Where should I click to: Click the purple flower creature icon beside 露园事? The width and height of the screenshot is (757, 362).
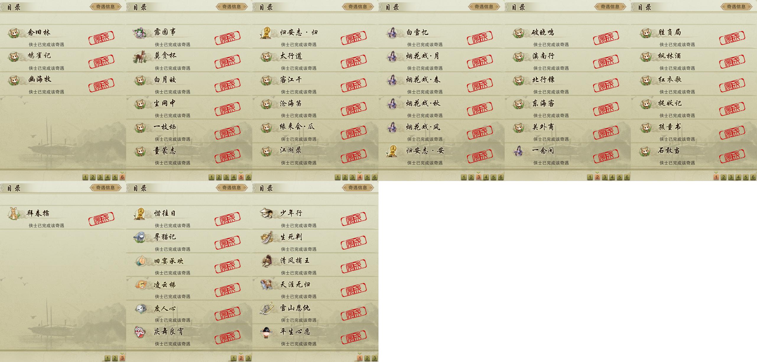(139, 33)
